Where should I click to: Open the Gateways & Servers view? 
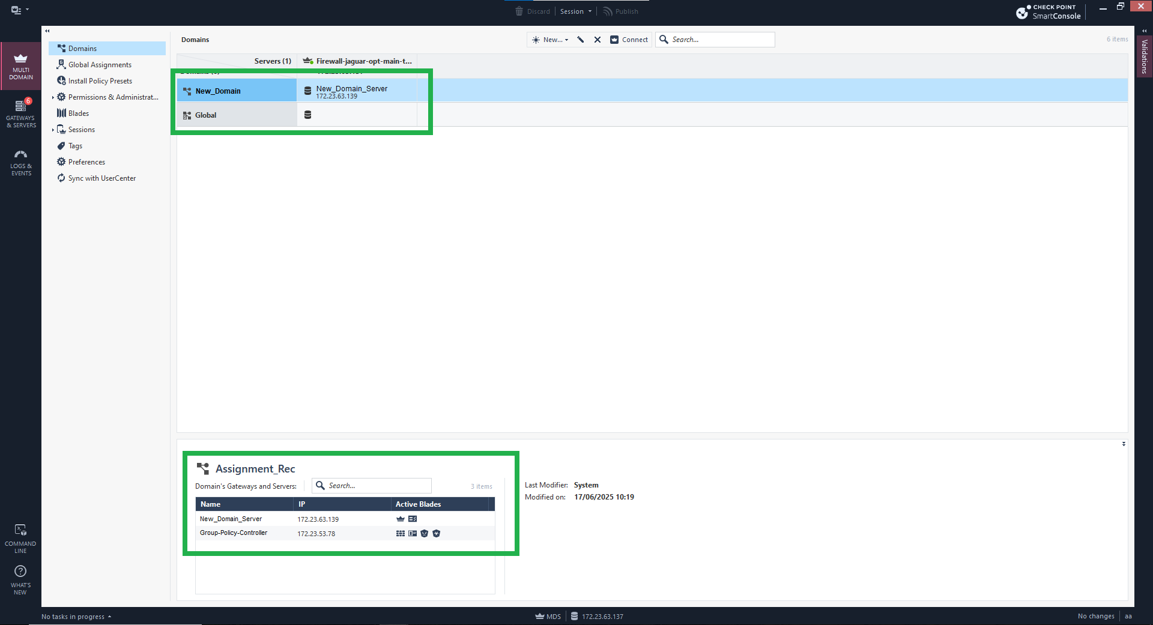pos(21,113)
